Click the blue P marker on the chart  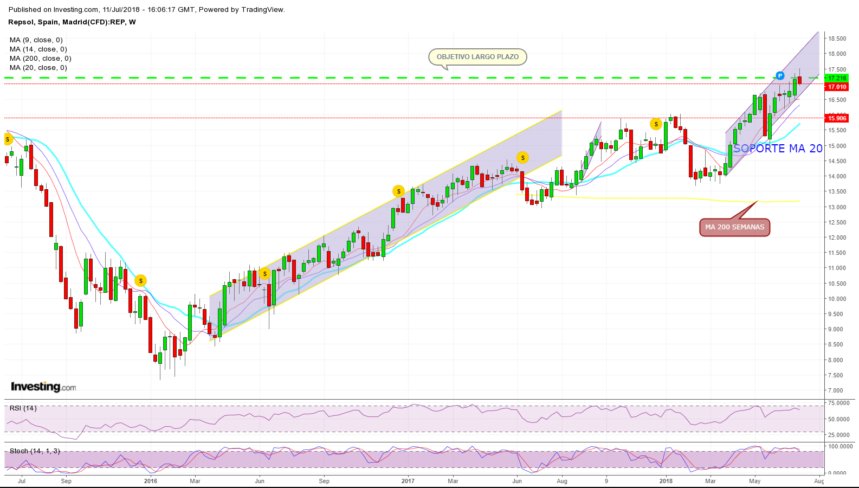780,75
